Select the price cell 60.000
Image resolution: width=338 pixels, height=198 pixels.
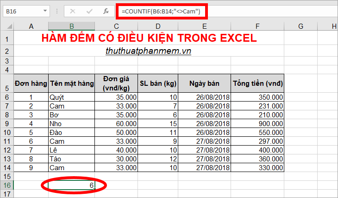(x=116, y=123)
